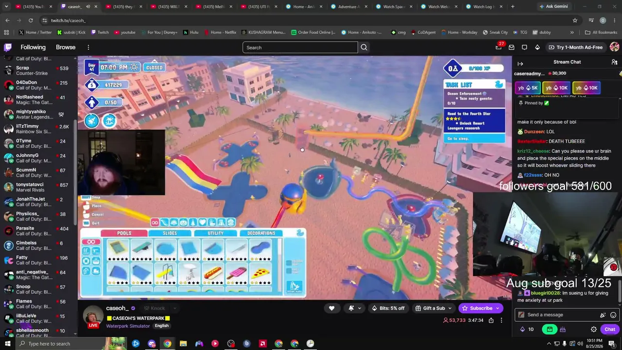The width and height of the screenshot is (622, 350).
Task: Collapse the Stream Chat panel arrow
Action: (x=520, y=64)
